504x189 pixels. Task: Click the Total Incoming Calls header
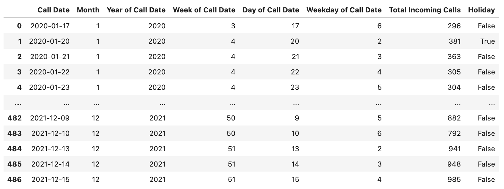425,10
